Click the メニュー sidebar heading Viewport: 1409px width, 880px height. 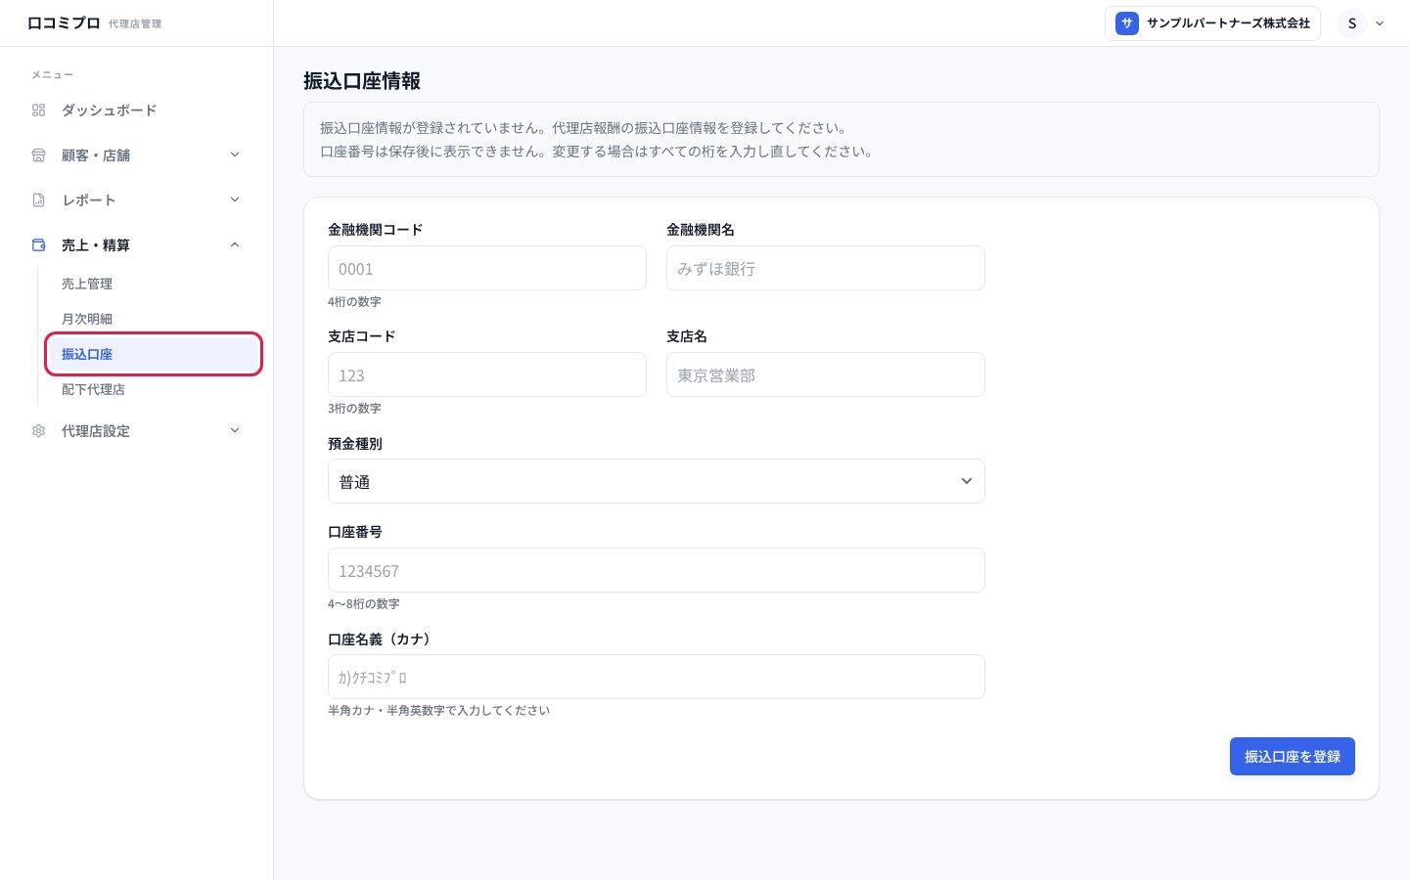coord(52,75)
